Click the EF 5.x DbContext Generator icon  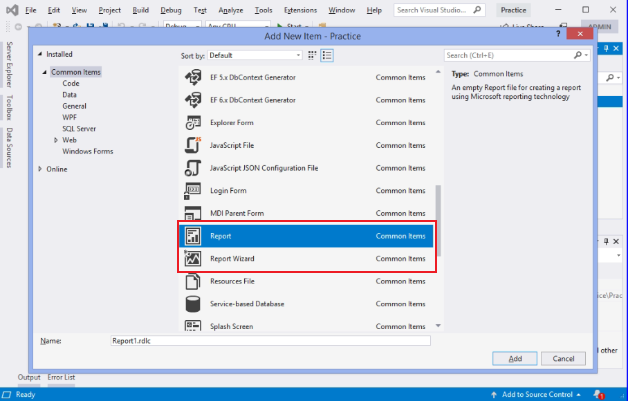(x=196, y=77)
